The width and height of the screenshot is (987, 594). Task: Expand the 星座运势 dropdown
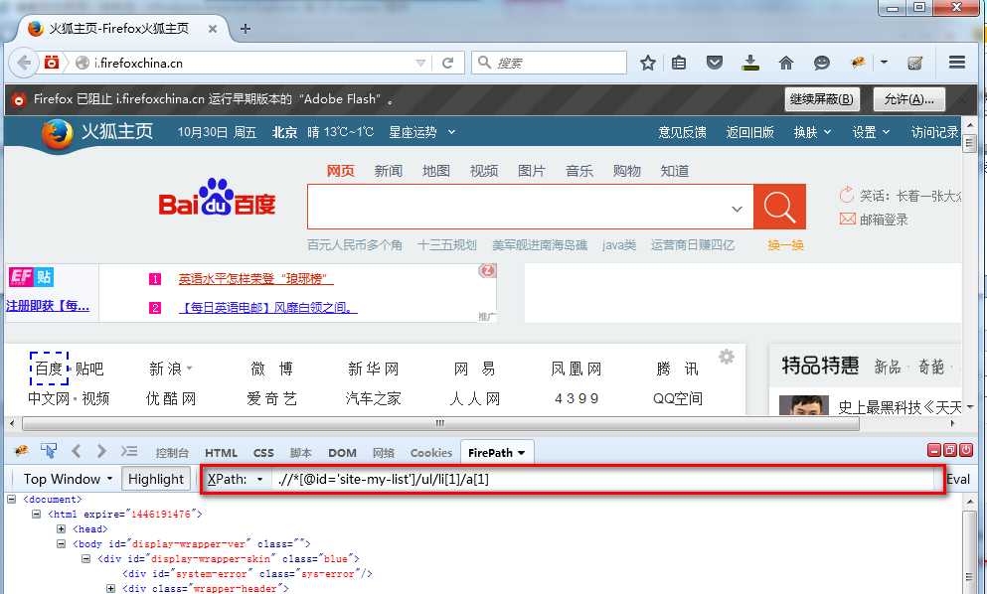451,132
